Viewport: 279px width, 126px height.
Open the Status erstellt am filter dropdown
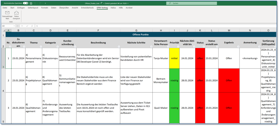pos(217,47)
